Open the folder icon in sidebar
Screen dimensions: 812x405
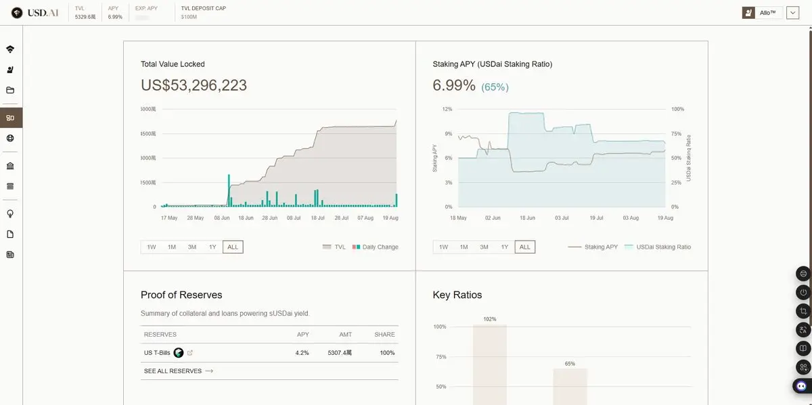click(10, 90)
